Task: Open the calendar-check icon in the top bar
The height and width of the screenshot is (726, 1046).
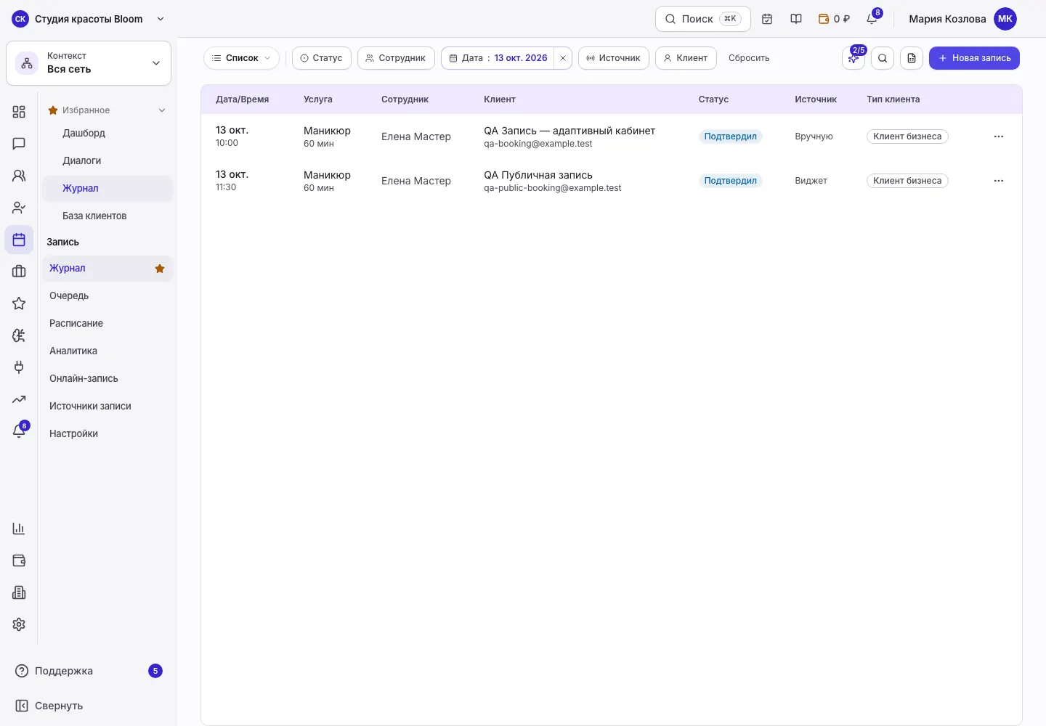Action: click(767, 19)
